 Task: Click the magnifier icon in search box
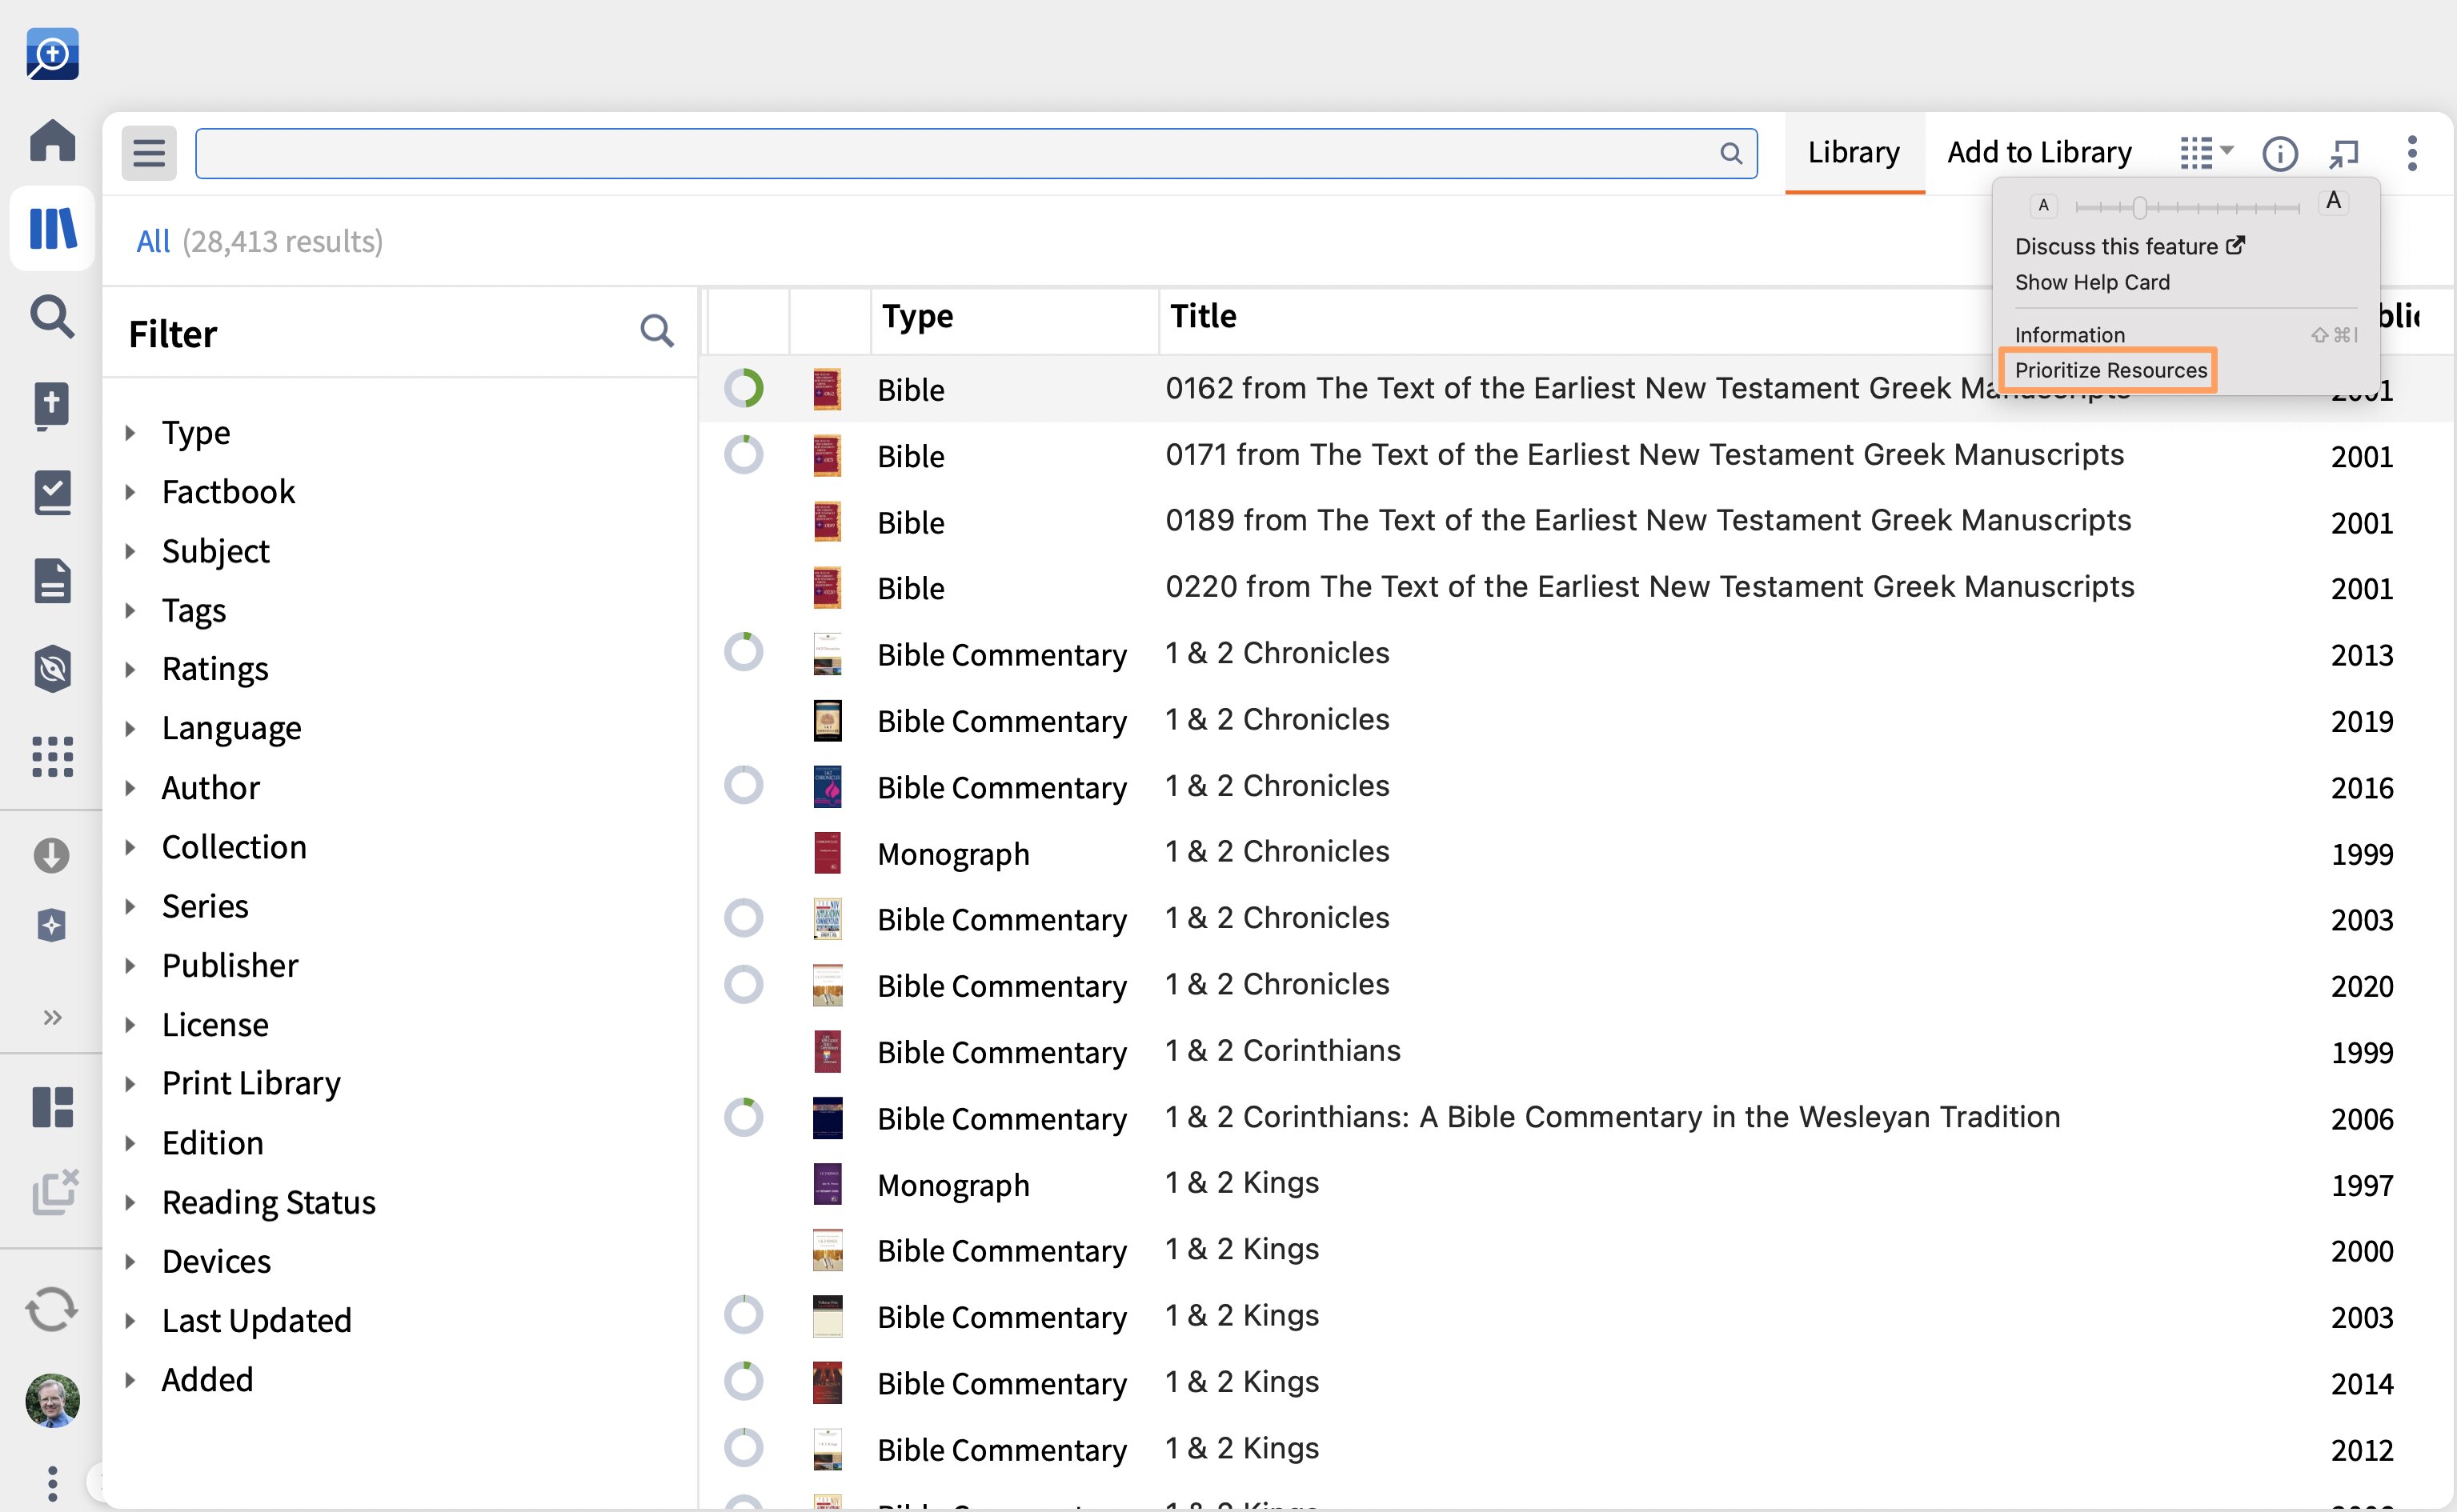click(1730, 153)
